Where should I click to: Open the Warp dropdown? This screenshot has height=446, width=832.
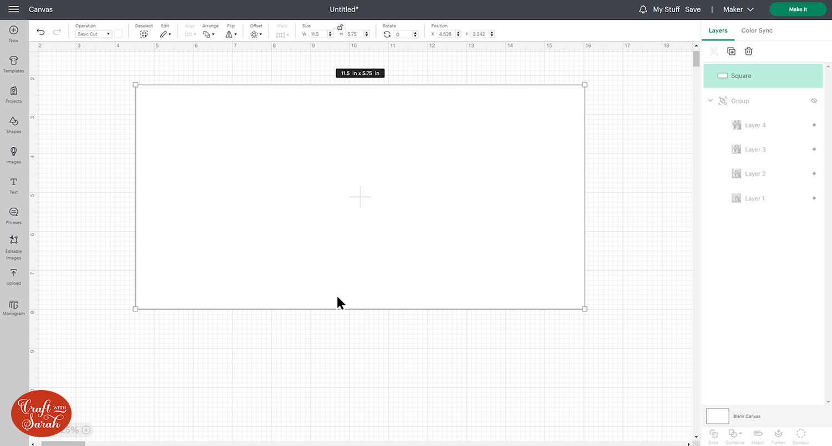pyautogui.click(x=282, y=34)
